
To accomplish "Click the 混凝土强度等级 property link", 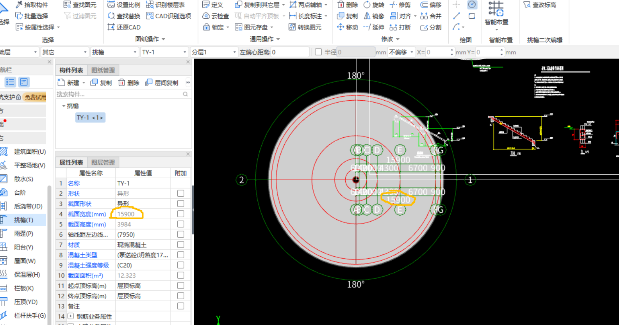I will point(88,265).
